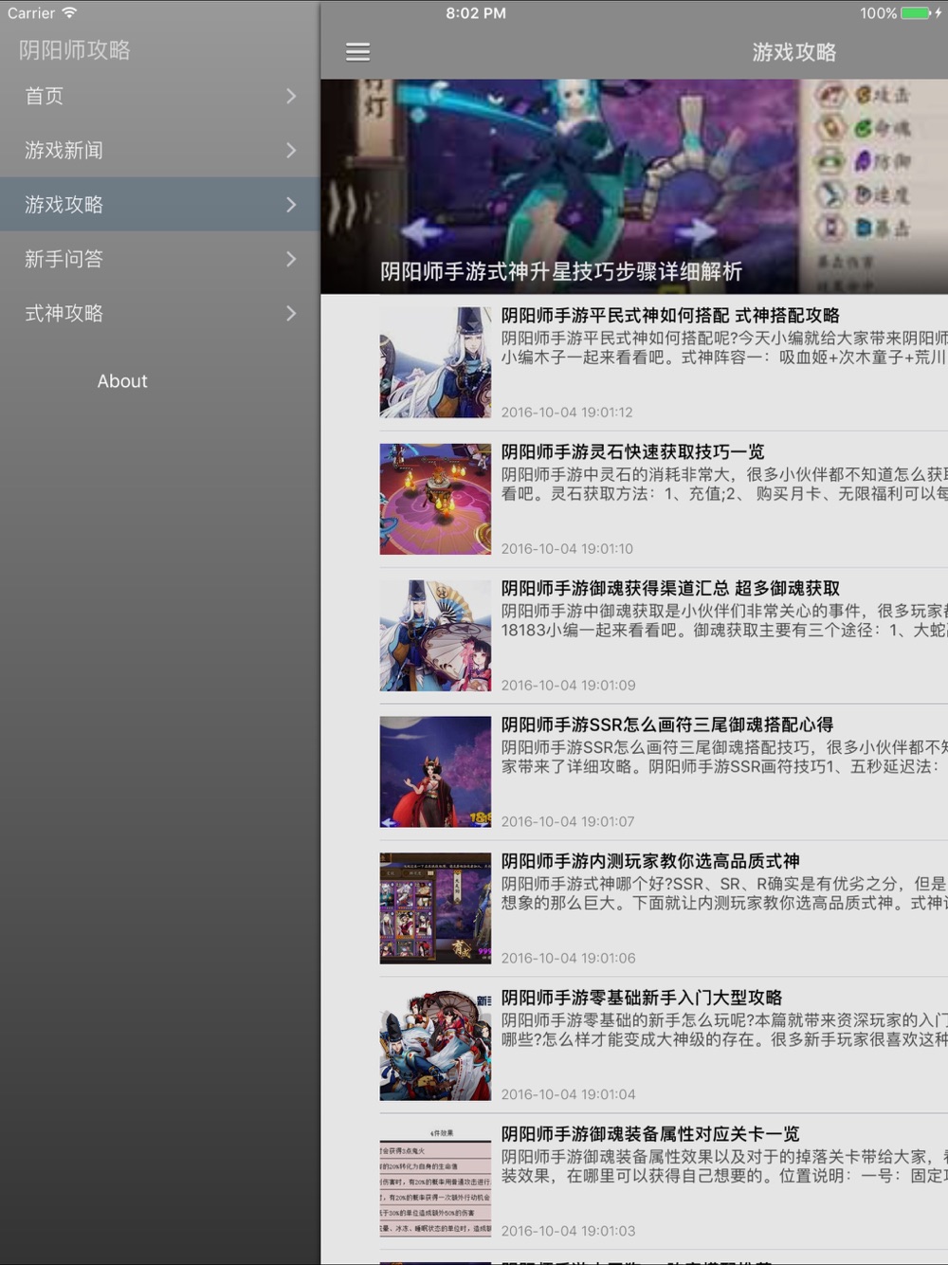Tap the Wi-Fi icon in status bar

(x=69, y=13)
